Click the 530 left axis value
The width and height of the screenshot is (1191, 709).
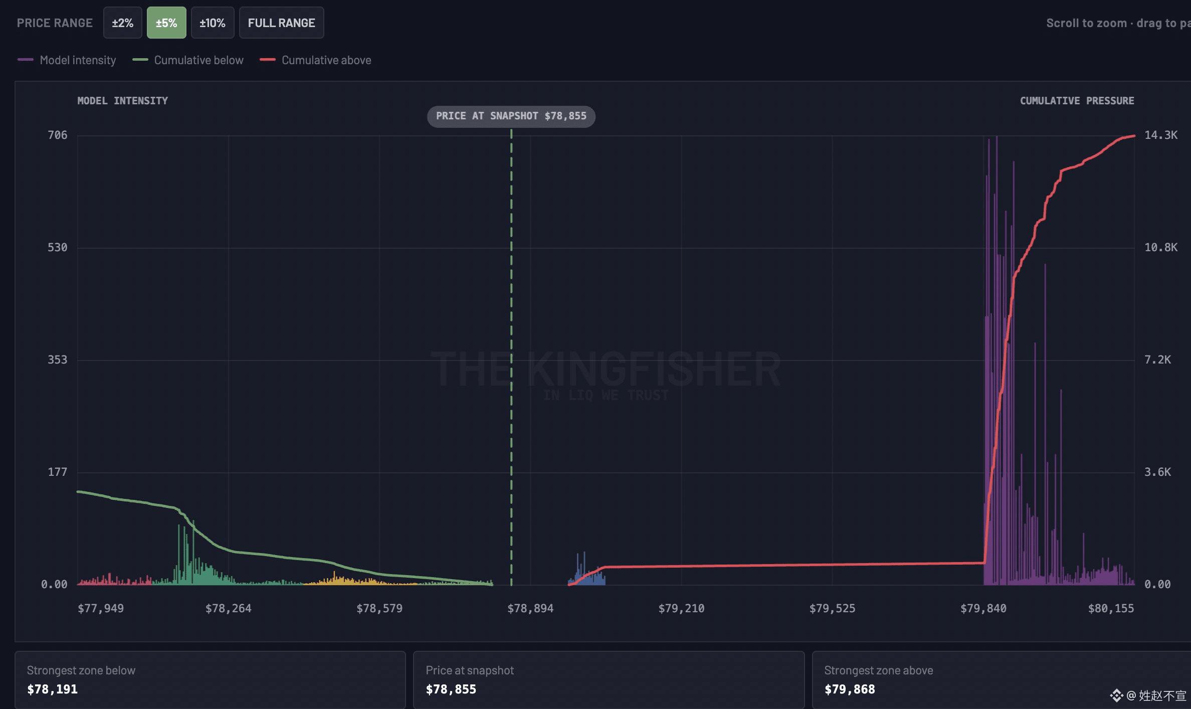57,247
